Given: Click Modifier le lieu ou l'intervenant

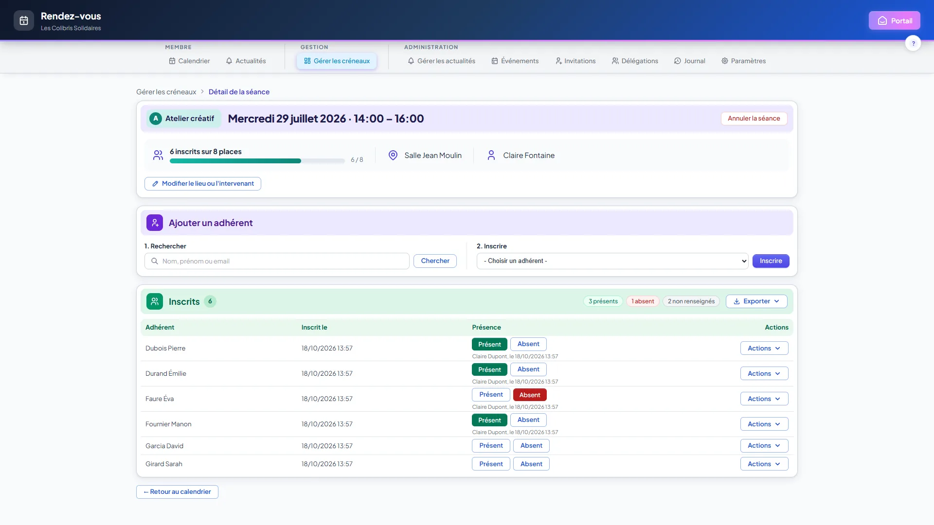Looking at the screenshot, I should (203, 184).
